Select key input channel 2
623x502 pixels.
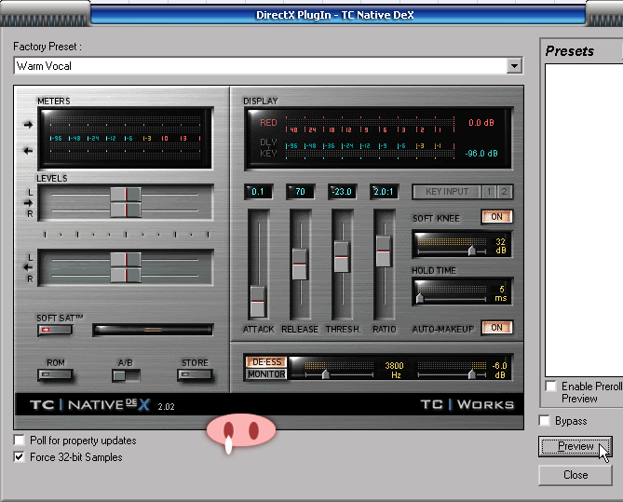(504, 192)
